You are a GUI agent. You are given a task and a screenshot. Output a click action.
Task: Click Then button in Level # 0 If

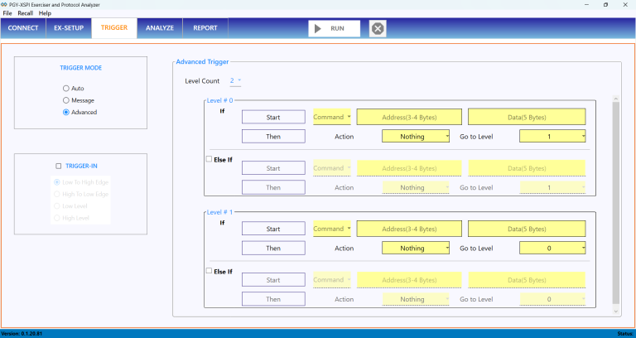(273, 137)
